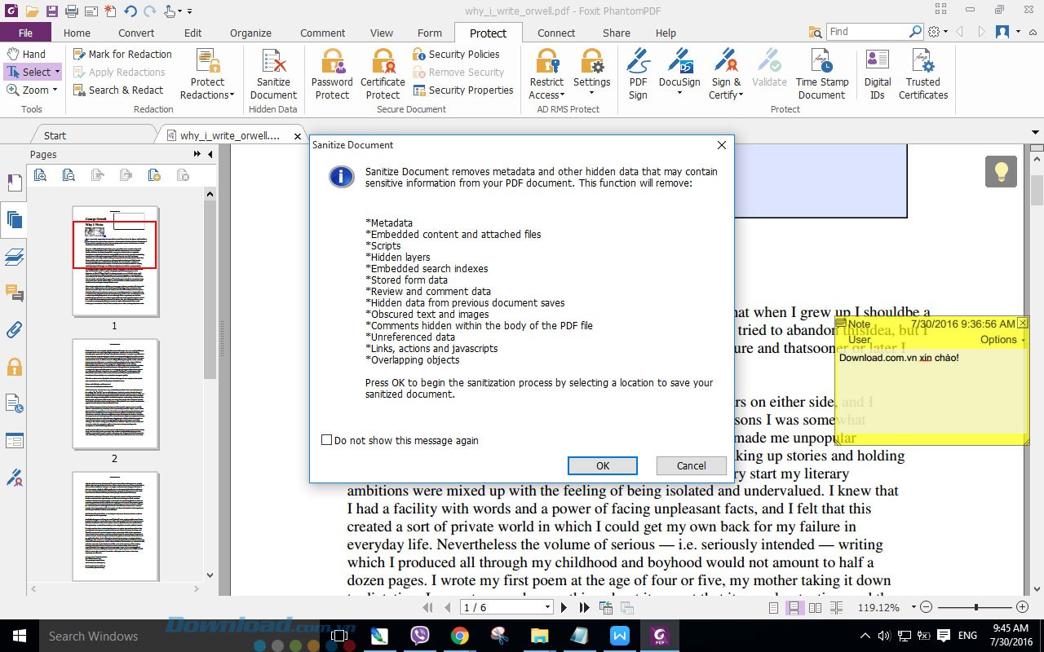Image resolution: width=1044 pixels, height=652 pixels.
Task: Check 'Do not show this message again'
Action: 327,440
